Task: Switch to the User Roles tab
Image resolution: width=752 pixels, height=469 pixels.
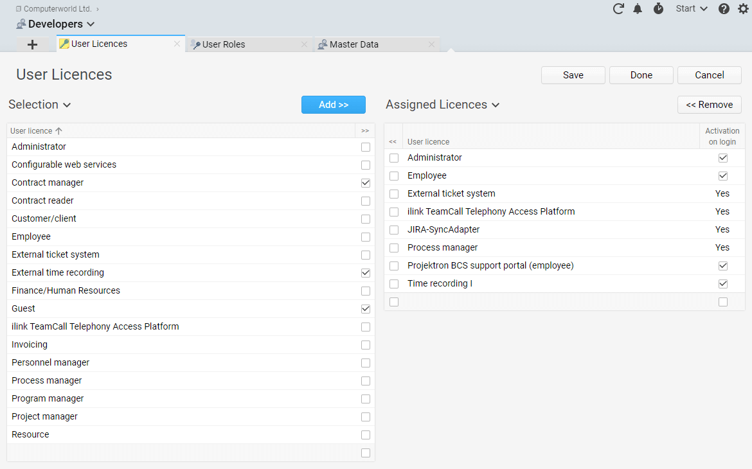Action: click(224, 44)
